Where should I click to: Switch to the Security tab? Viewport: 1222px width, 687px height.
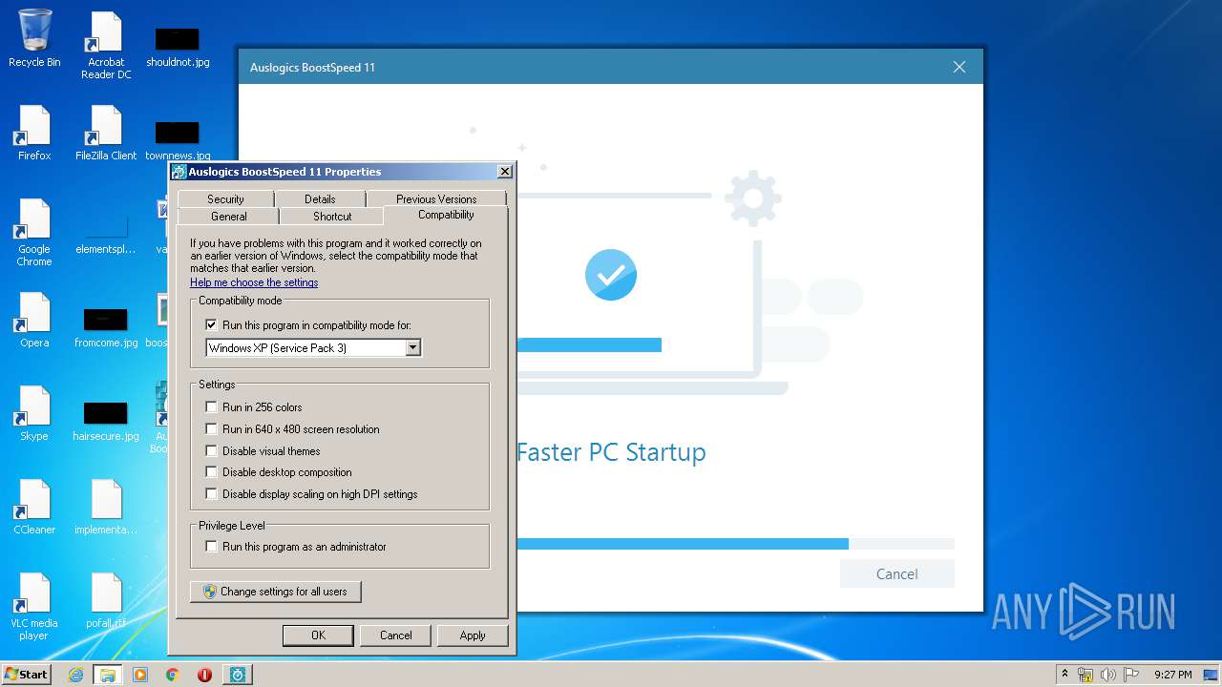point(225,198)
